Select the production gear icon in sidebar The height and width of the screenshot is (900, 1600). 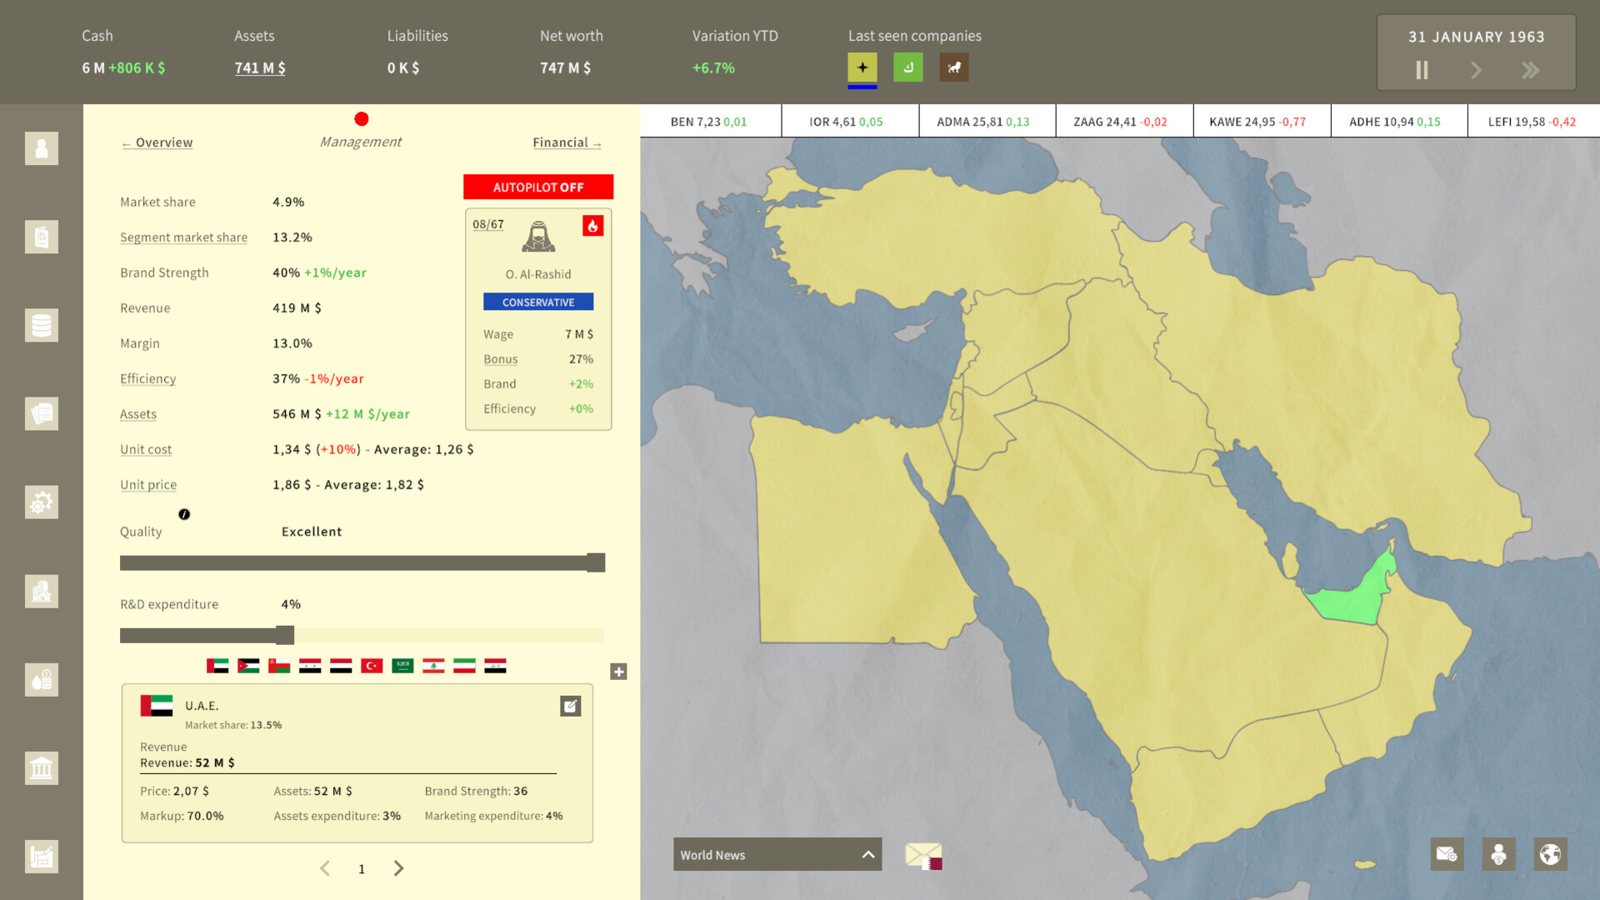click(41, 502)
